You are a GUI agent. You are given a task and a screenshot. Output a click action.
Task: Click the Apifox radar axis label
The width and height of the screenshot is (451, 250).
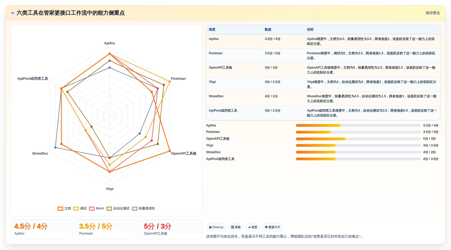109,43
